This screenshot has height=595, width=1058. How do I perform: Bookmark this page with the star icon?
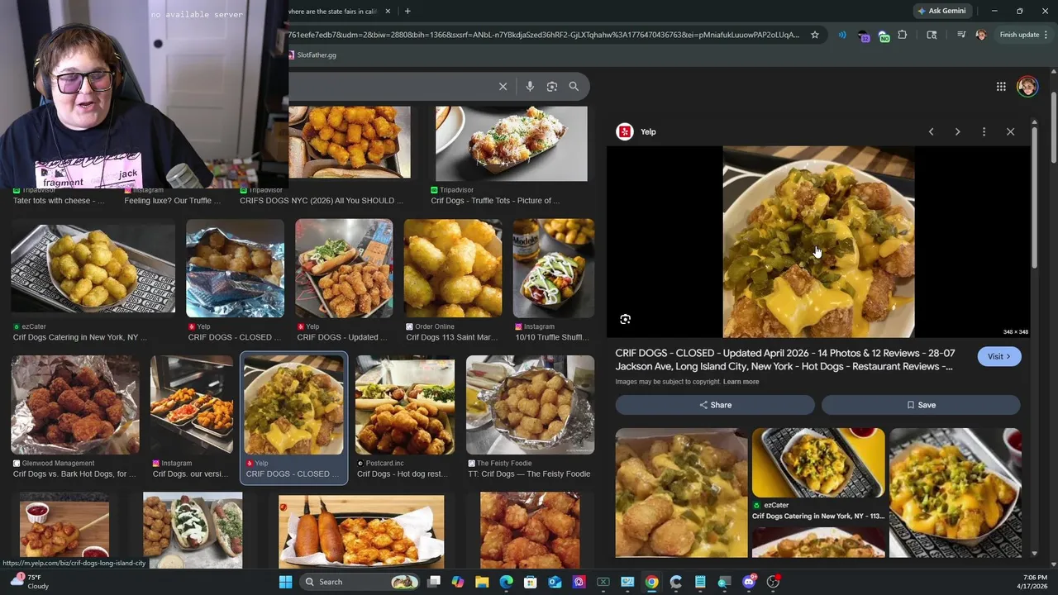815,35
